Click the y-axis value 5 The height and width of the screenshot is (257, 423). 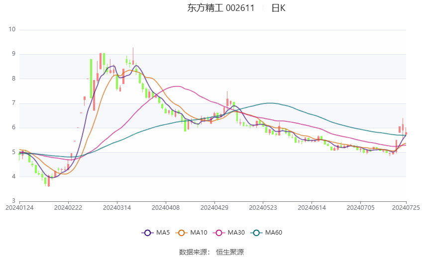(14, 152)
